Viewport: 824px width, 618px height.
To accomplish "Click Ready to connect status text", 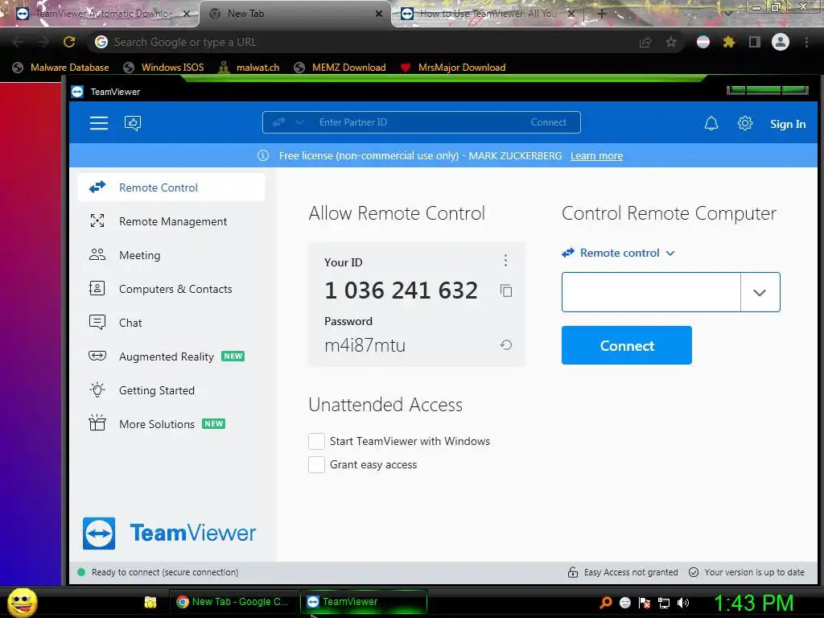I will tap(164, 572).
